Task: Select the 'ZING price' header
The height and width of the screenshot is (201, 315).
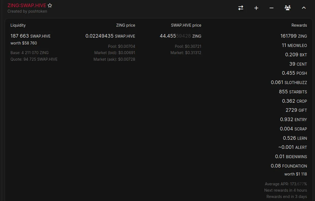Action: point(126,25)
